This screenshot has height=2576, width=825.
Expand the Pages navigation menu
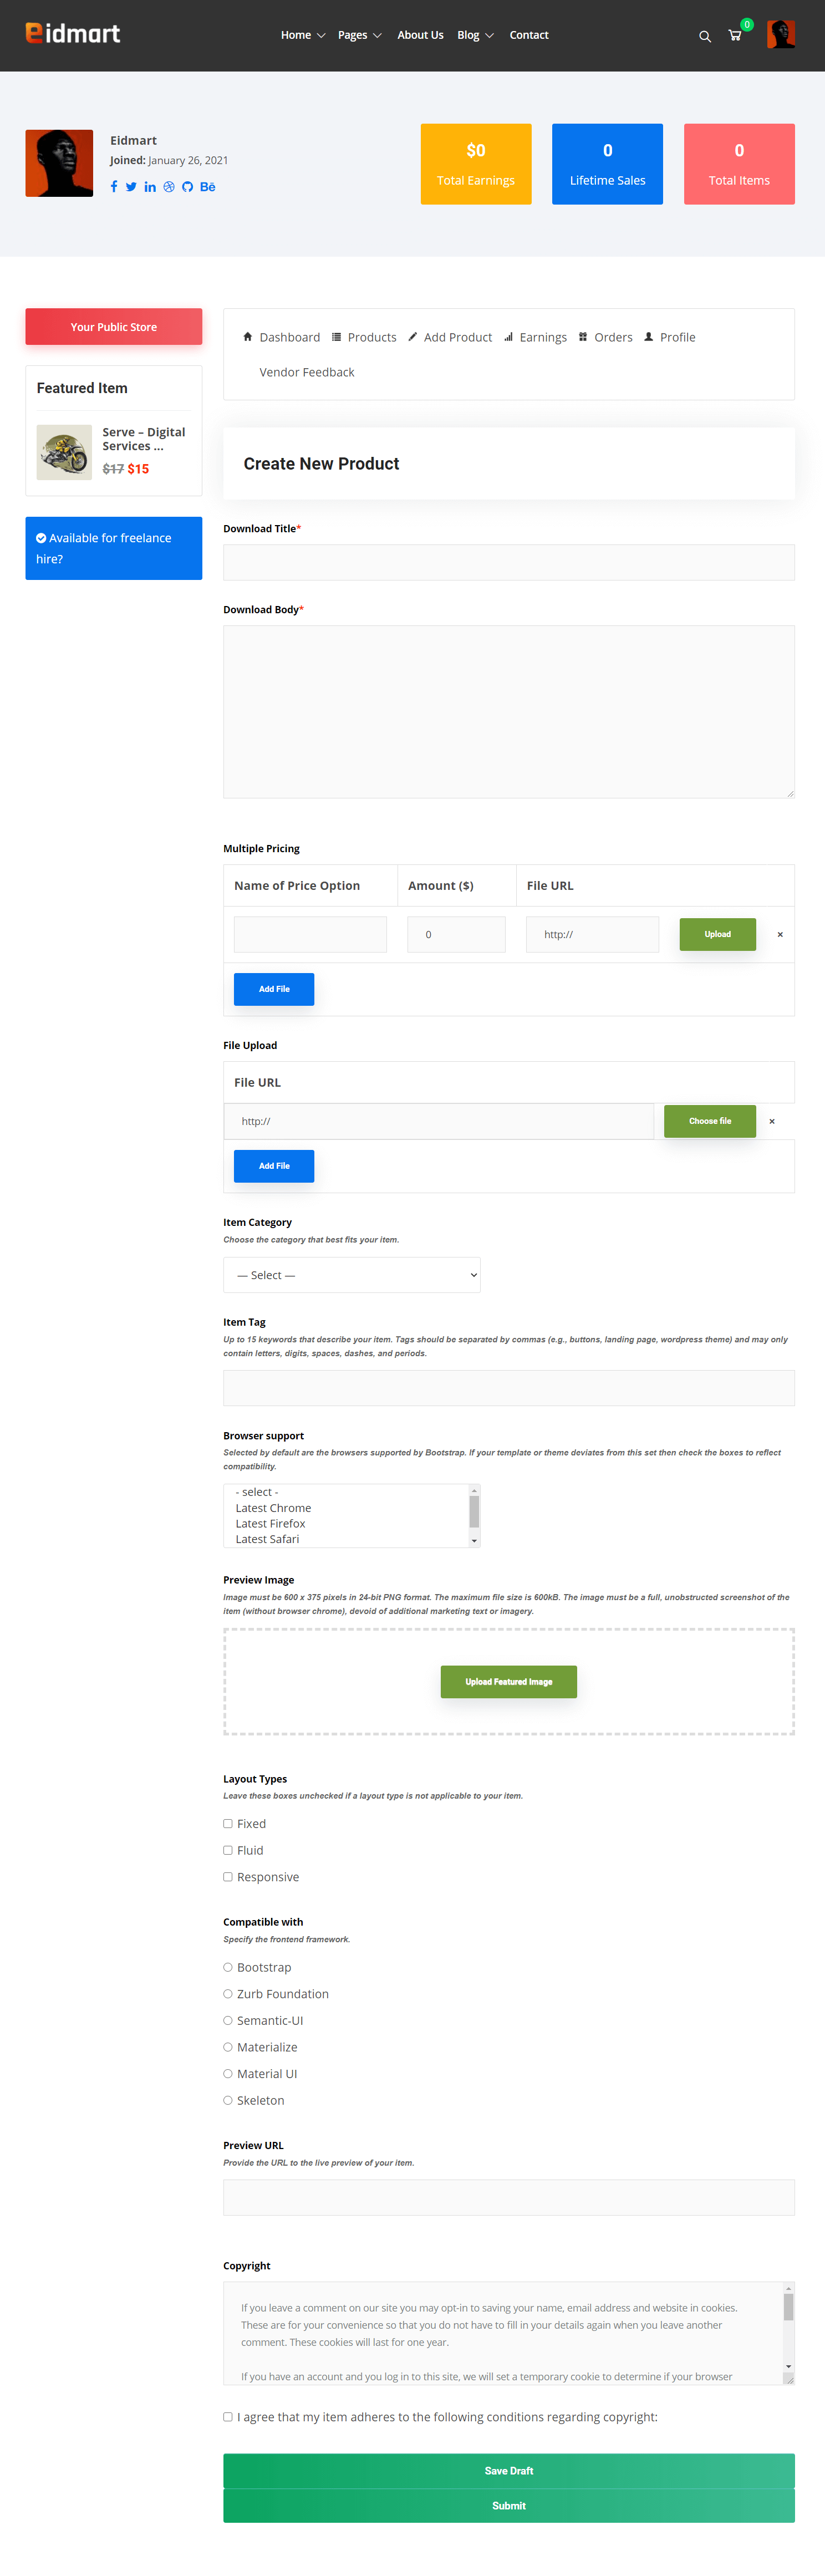(x=353, y=35)
